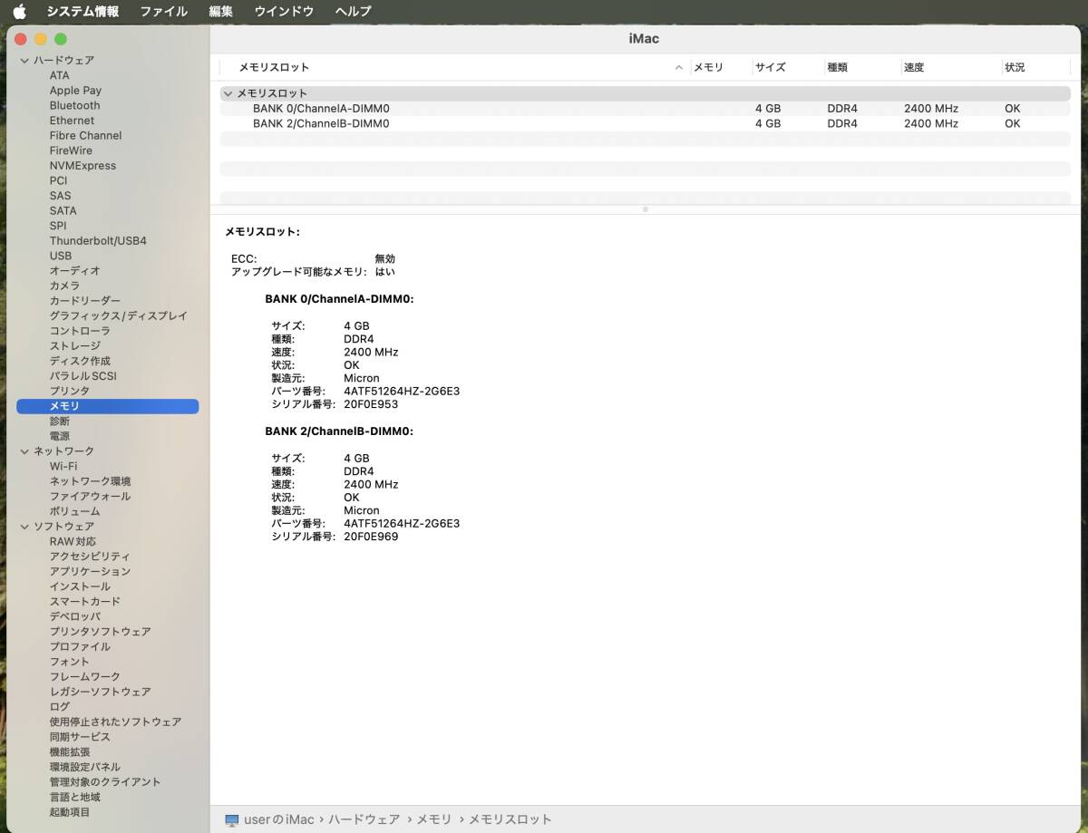Open the ファイル menu

click(x=163, y=11)
